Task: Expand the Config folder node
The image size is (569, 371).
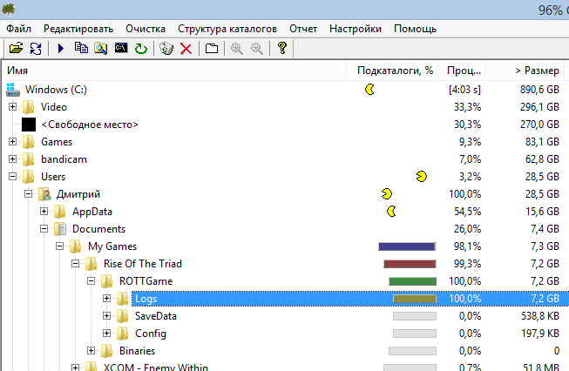Action: [106, 333]
